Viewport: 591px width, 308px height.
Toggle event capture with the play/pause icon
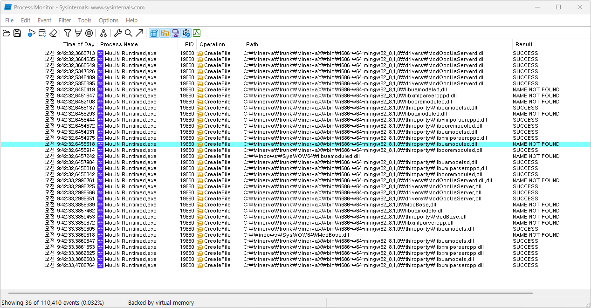pos(32,33)
